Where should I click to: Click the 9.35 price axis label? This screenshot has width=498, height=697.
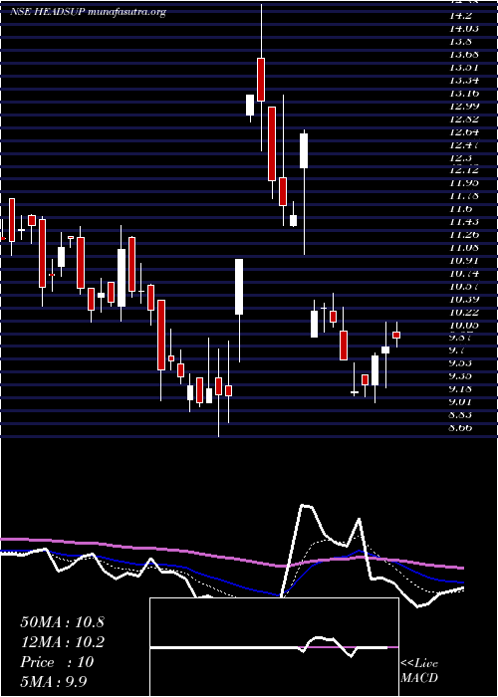(462, 376)
